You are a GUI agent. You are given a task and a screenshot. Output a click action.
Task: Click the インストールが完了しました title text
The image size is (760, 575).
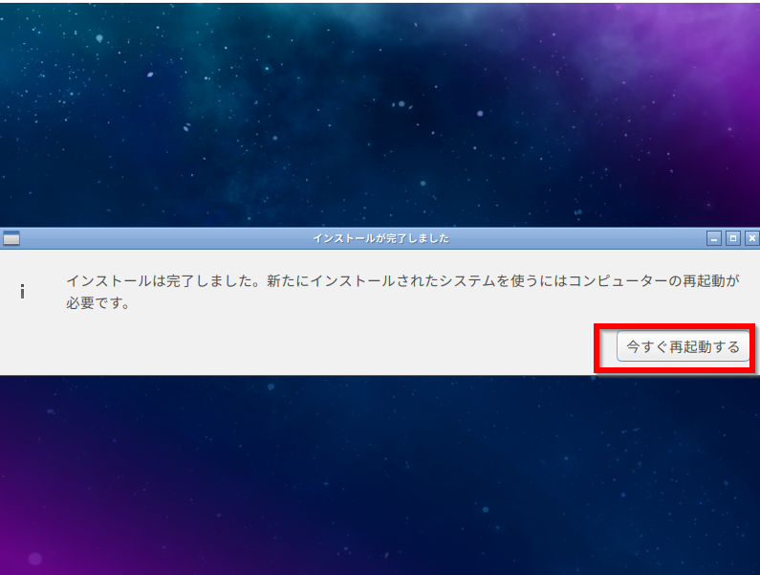(381, 238)
